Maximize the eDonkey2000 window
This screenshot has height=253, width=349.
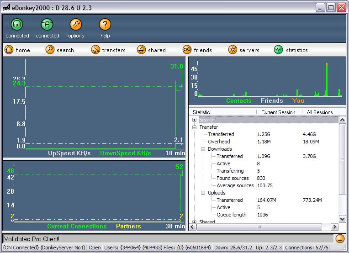coord(331,8)
